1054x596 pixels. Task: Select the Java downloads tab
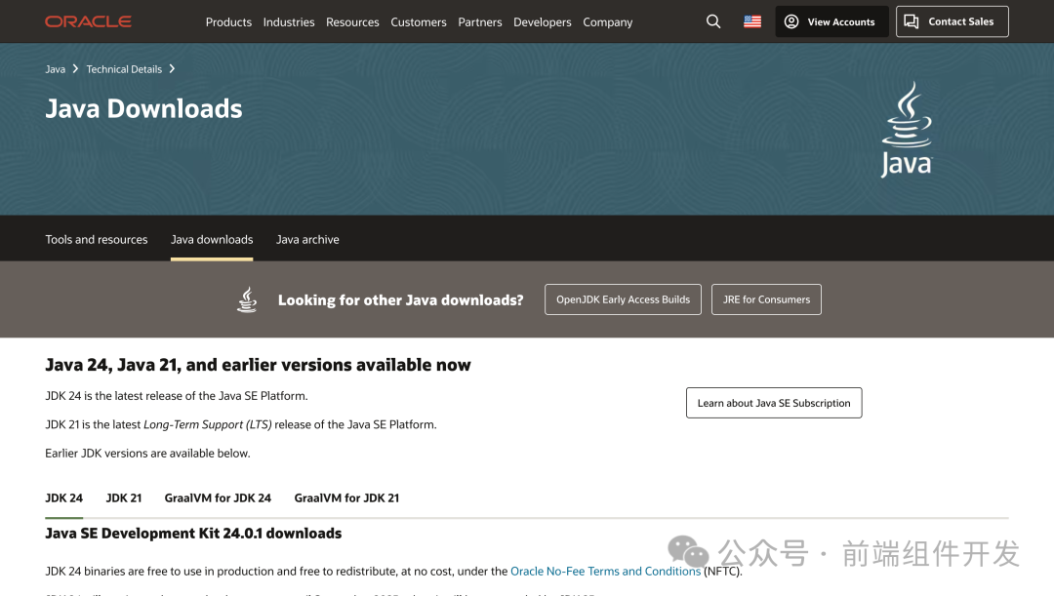coord(212,239)
